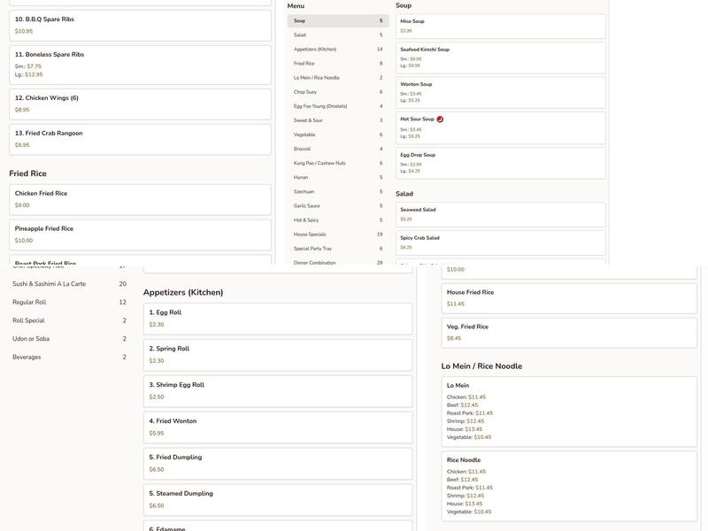The width and height of the screenshot is (708, 531).
Task: Select the Seafood Kimchi Soup item
Action: click(x=501, y=58)
